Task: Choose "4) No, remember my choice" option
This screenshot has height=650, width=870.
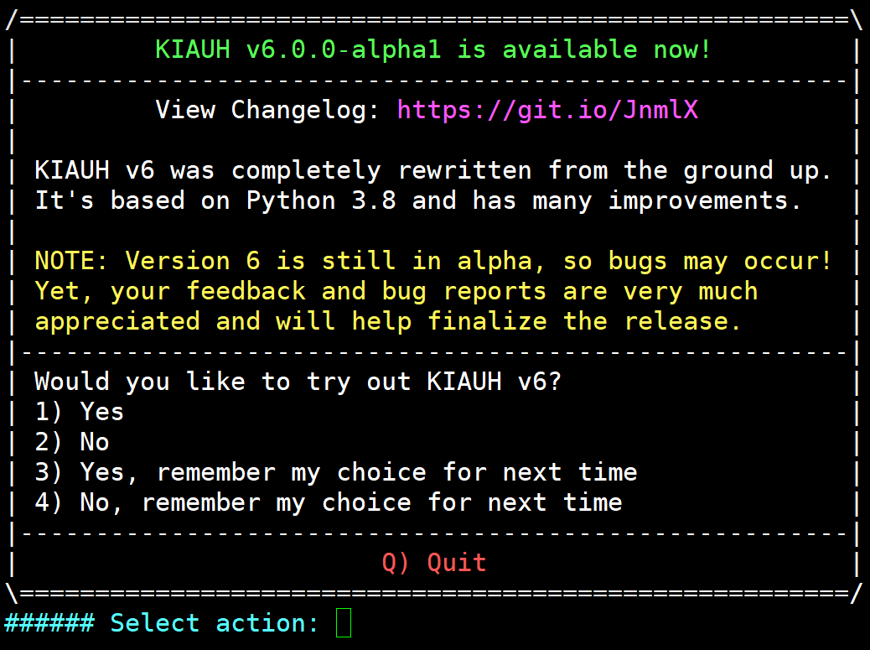Action: click(x=328, y=502)
